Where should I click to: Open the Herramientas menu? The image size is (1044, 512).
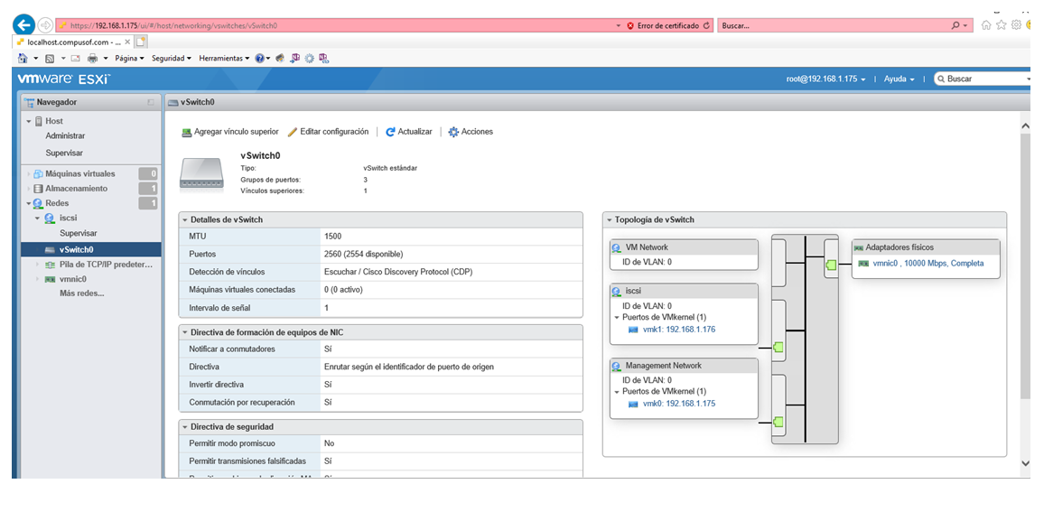click(x=224, y=58)
